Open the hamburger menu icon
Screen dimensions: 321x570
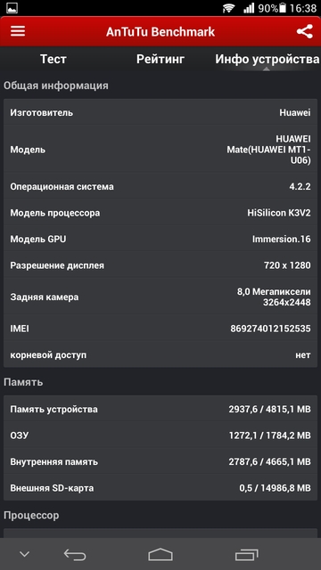18,31
